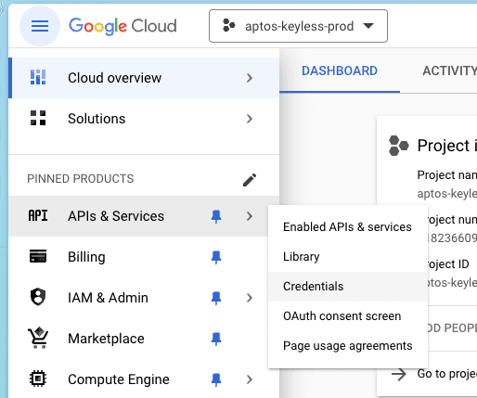Switch to the DASHBOARD tab
This screenshot has height=398, width=477.
340,71
